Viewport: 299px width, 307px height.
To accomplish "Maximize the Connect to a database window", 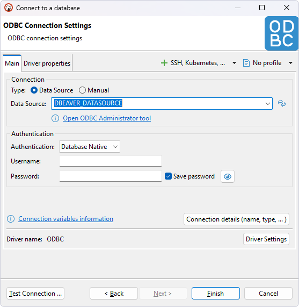I will tap(262, 8).
